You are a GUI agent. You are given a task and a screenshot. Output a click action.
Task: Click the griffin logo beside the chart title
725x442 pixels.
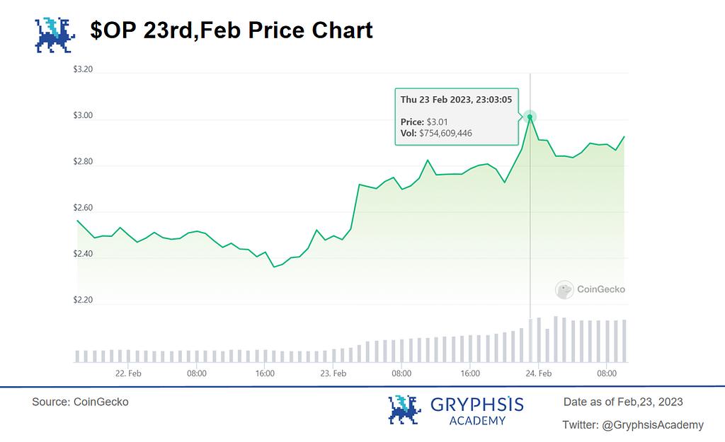55,35
